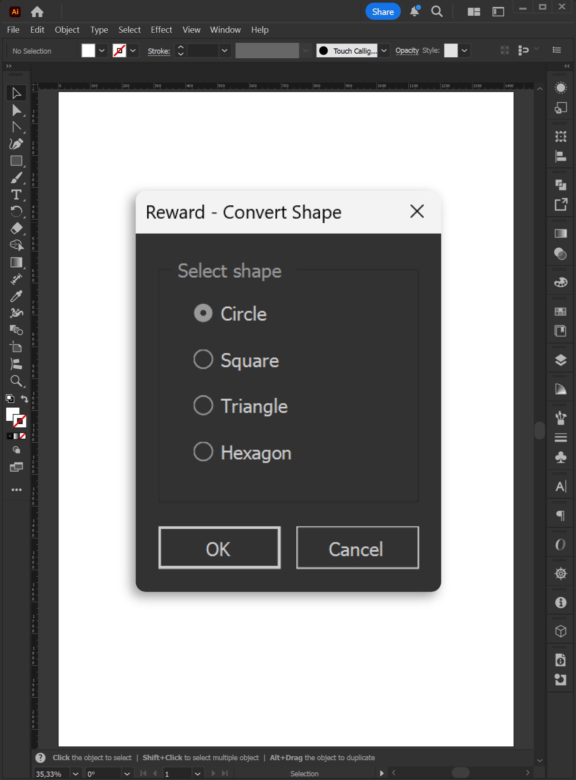
Task: Select the Type tool
Action: [16, 195]
